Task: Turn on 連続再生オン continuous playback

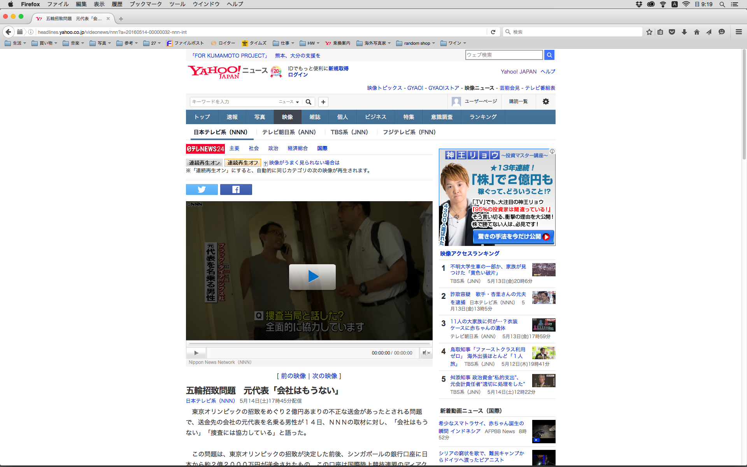Action: click(204, 163)
